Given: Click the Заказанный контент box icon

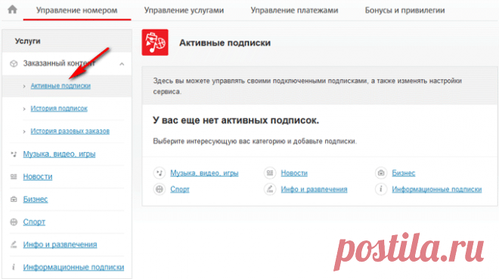Looking at the screenshot, I should coord(14,64).
